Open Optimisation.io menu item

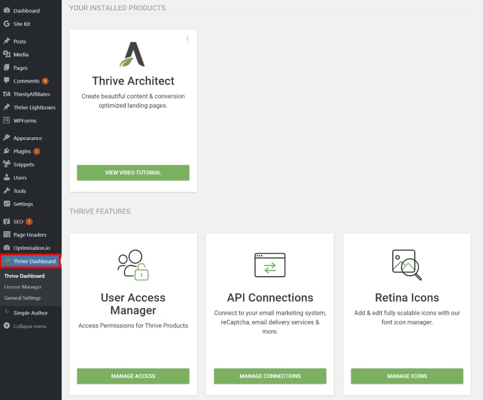tap(32, 248)
